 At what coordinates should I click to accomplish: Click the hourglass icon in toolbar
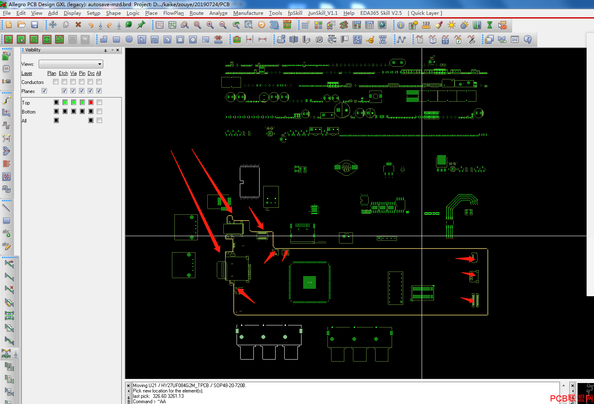click(490, 25)
